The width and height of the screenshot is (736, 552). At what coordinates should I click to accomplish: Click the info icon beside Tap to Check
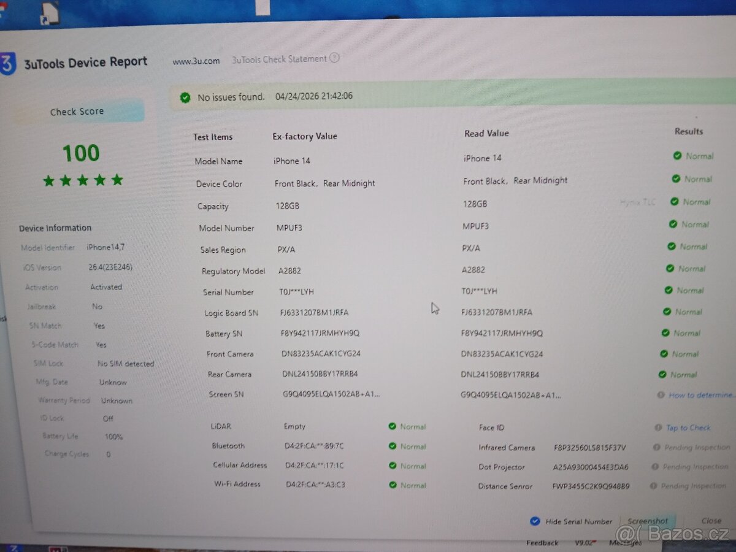point(658,427)
